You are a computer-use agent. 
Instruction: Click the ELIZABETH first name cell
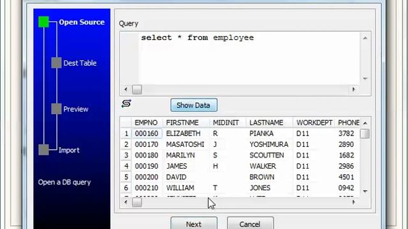(186, 134)
